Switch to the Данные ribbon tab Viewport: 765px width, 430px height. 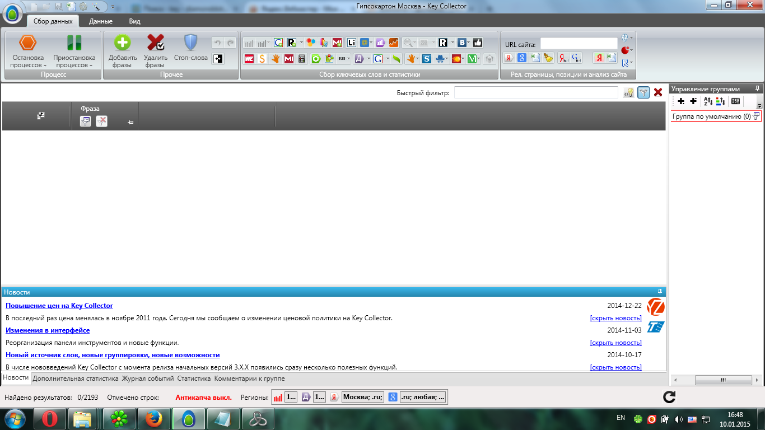pos(101,21)
